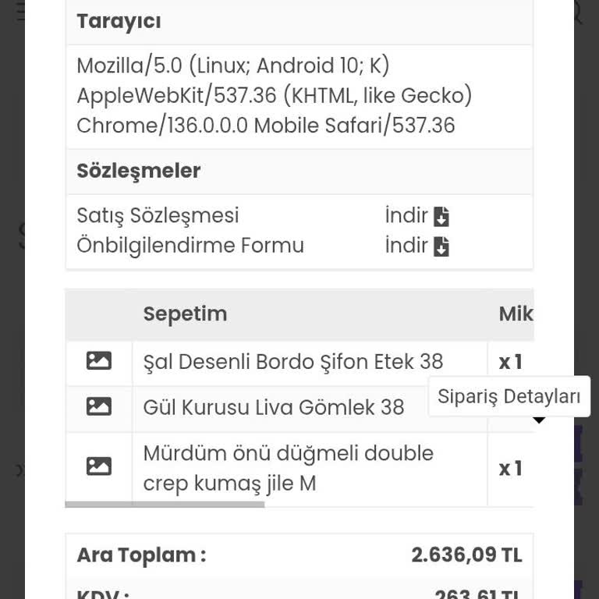
Task: Select the Şal Desenli Bordo Şifon Etek item
Action: (x=292, y=362)
